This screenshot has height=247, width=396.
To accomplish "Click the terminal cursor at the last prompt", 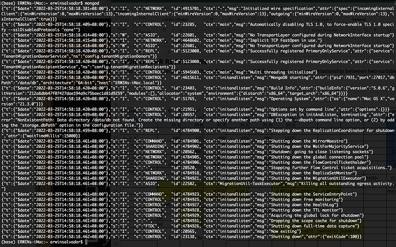I will (x=86, y=242).
